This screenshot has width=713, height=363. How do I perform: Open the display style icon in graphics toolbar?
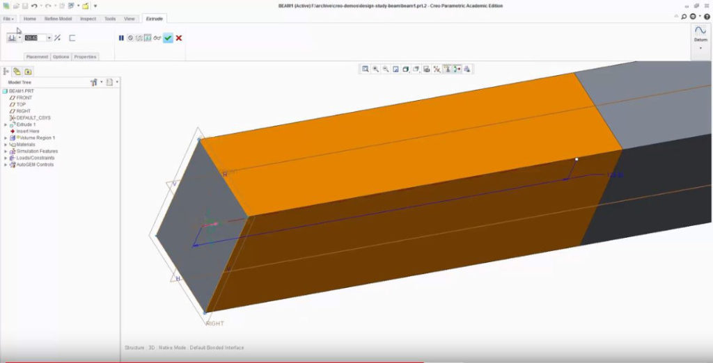point(406,69)
